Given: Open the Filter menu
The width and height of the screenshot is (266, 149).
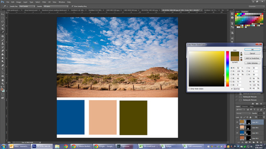Looking at the screenshot, I should tap(44, 2).
